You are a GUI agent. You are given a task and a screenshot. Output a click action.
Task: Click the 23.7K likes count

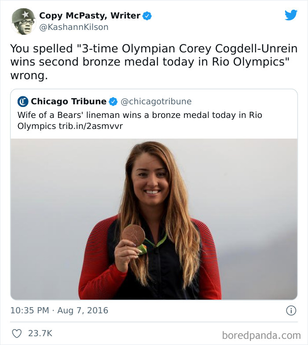(40, 334)
